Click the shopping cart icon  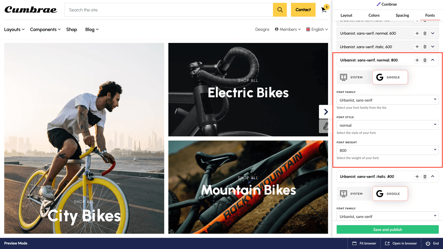tap(323, 10)
